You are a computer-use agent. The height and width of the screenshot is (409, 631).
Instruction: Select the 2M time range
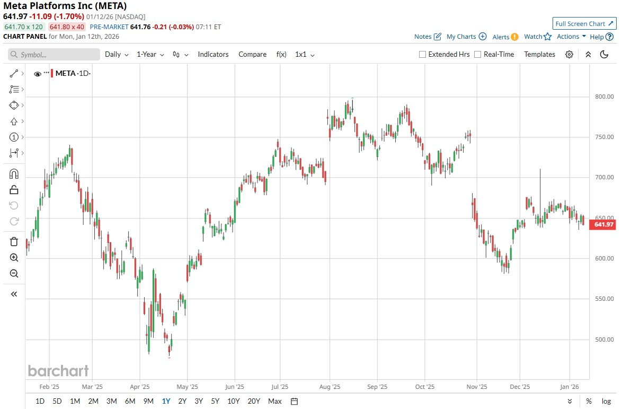click(x=93, y=402)
